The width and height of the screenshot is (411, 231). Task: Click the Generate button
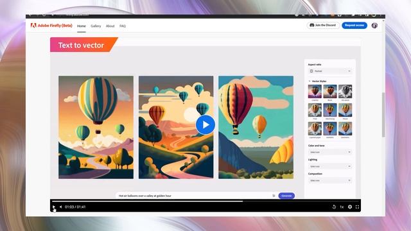[x=286, y=196]
